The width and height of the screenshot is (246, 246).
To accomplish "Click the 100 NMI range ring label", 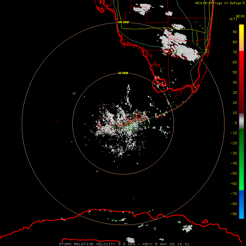I will pyautogui.click(x=123, y=22).
